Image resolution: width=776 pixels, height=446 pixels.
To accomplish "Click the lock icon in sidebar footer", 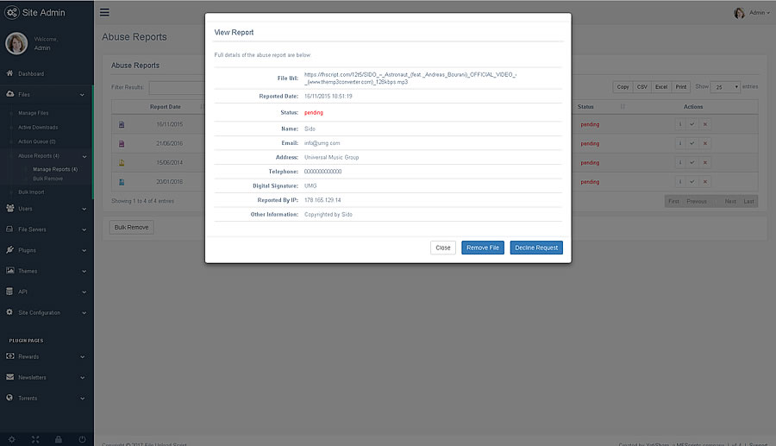I will pos(59,439).
